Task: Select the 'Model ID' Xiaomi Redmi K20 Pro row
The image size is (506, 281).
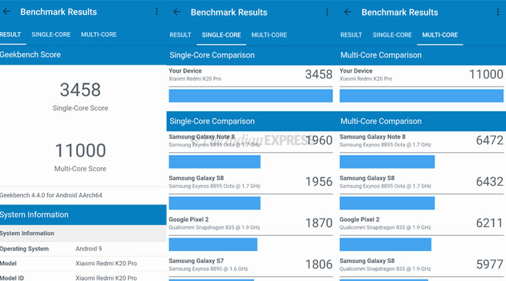Action: pyautogui.click(x=83, y=278)
